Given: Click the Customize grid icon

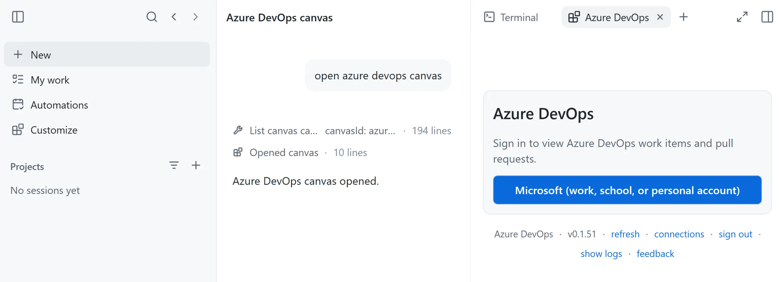Looking at the screenshot, I should 18,130.
